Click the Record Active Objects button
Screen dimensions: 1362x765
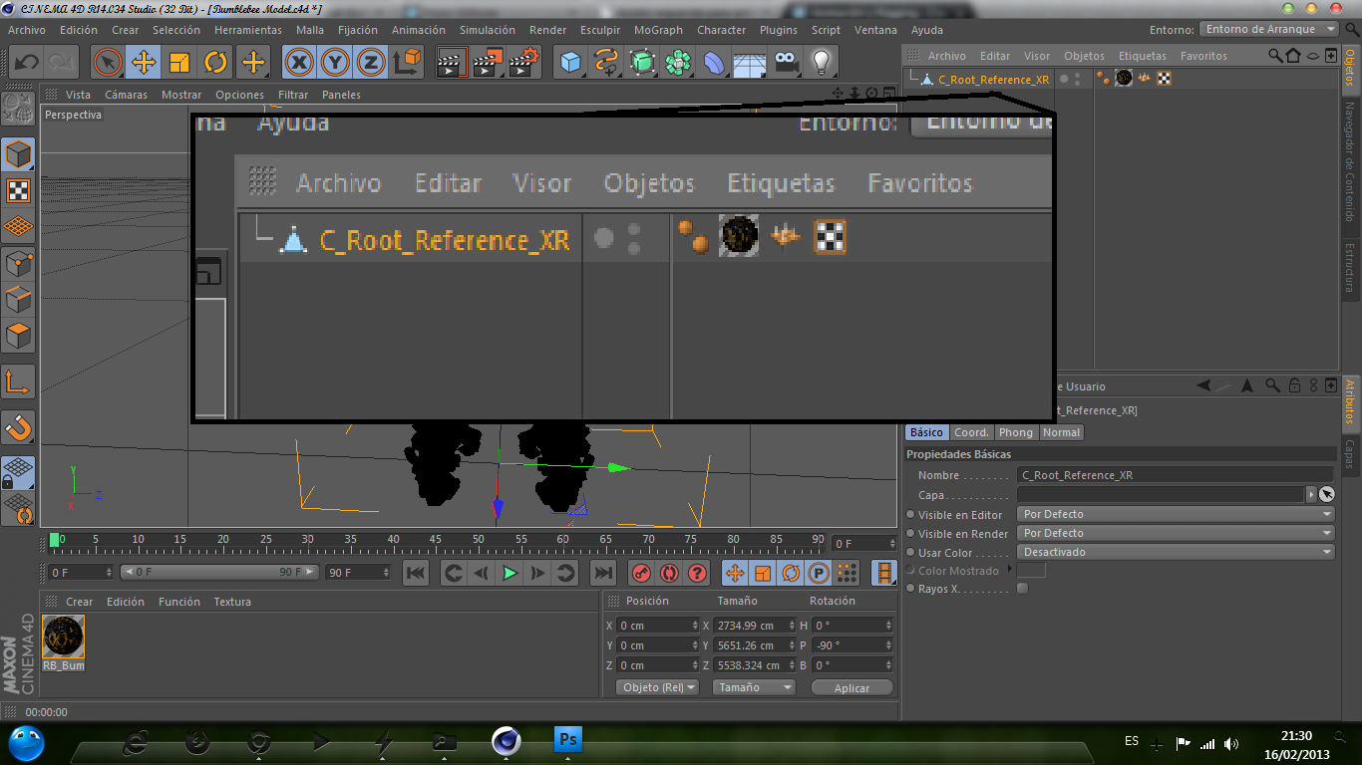[x=641, y=573]
